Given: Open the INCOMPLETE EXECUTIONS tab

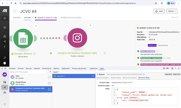Looking at the screenshot, I should (71, 18).
